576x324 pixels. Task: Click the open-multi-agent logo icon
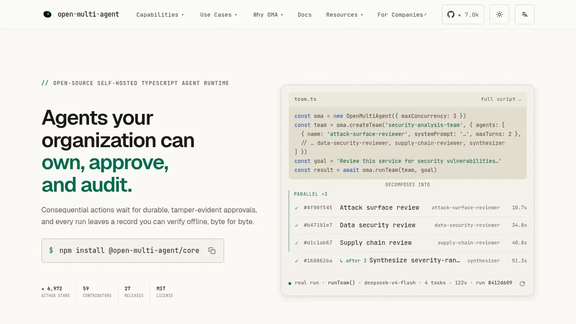click(47, 14)
